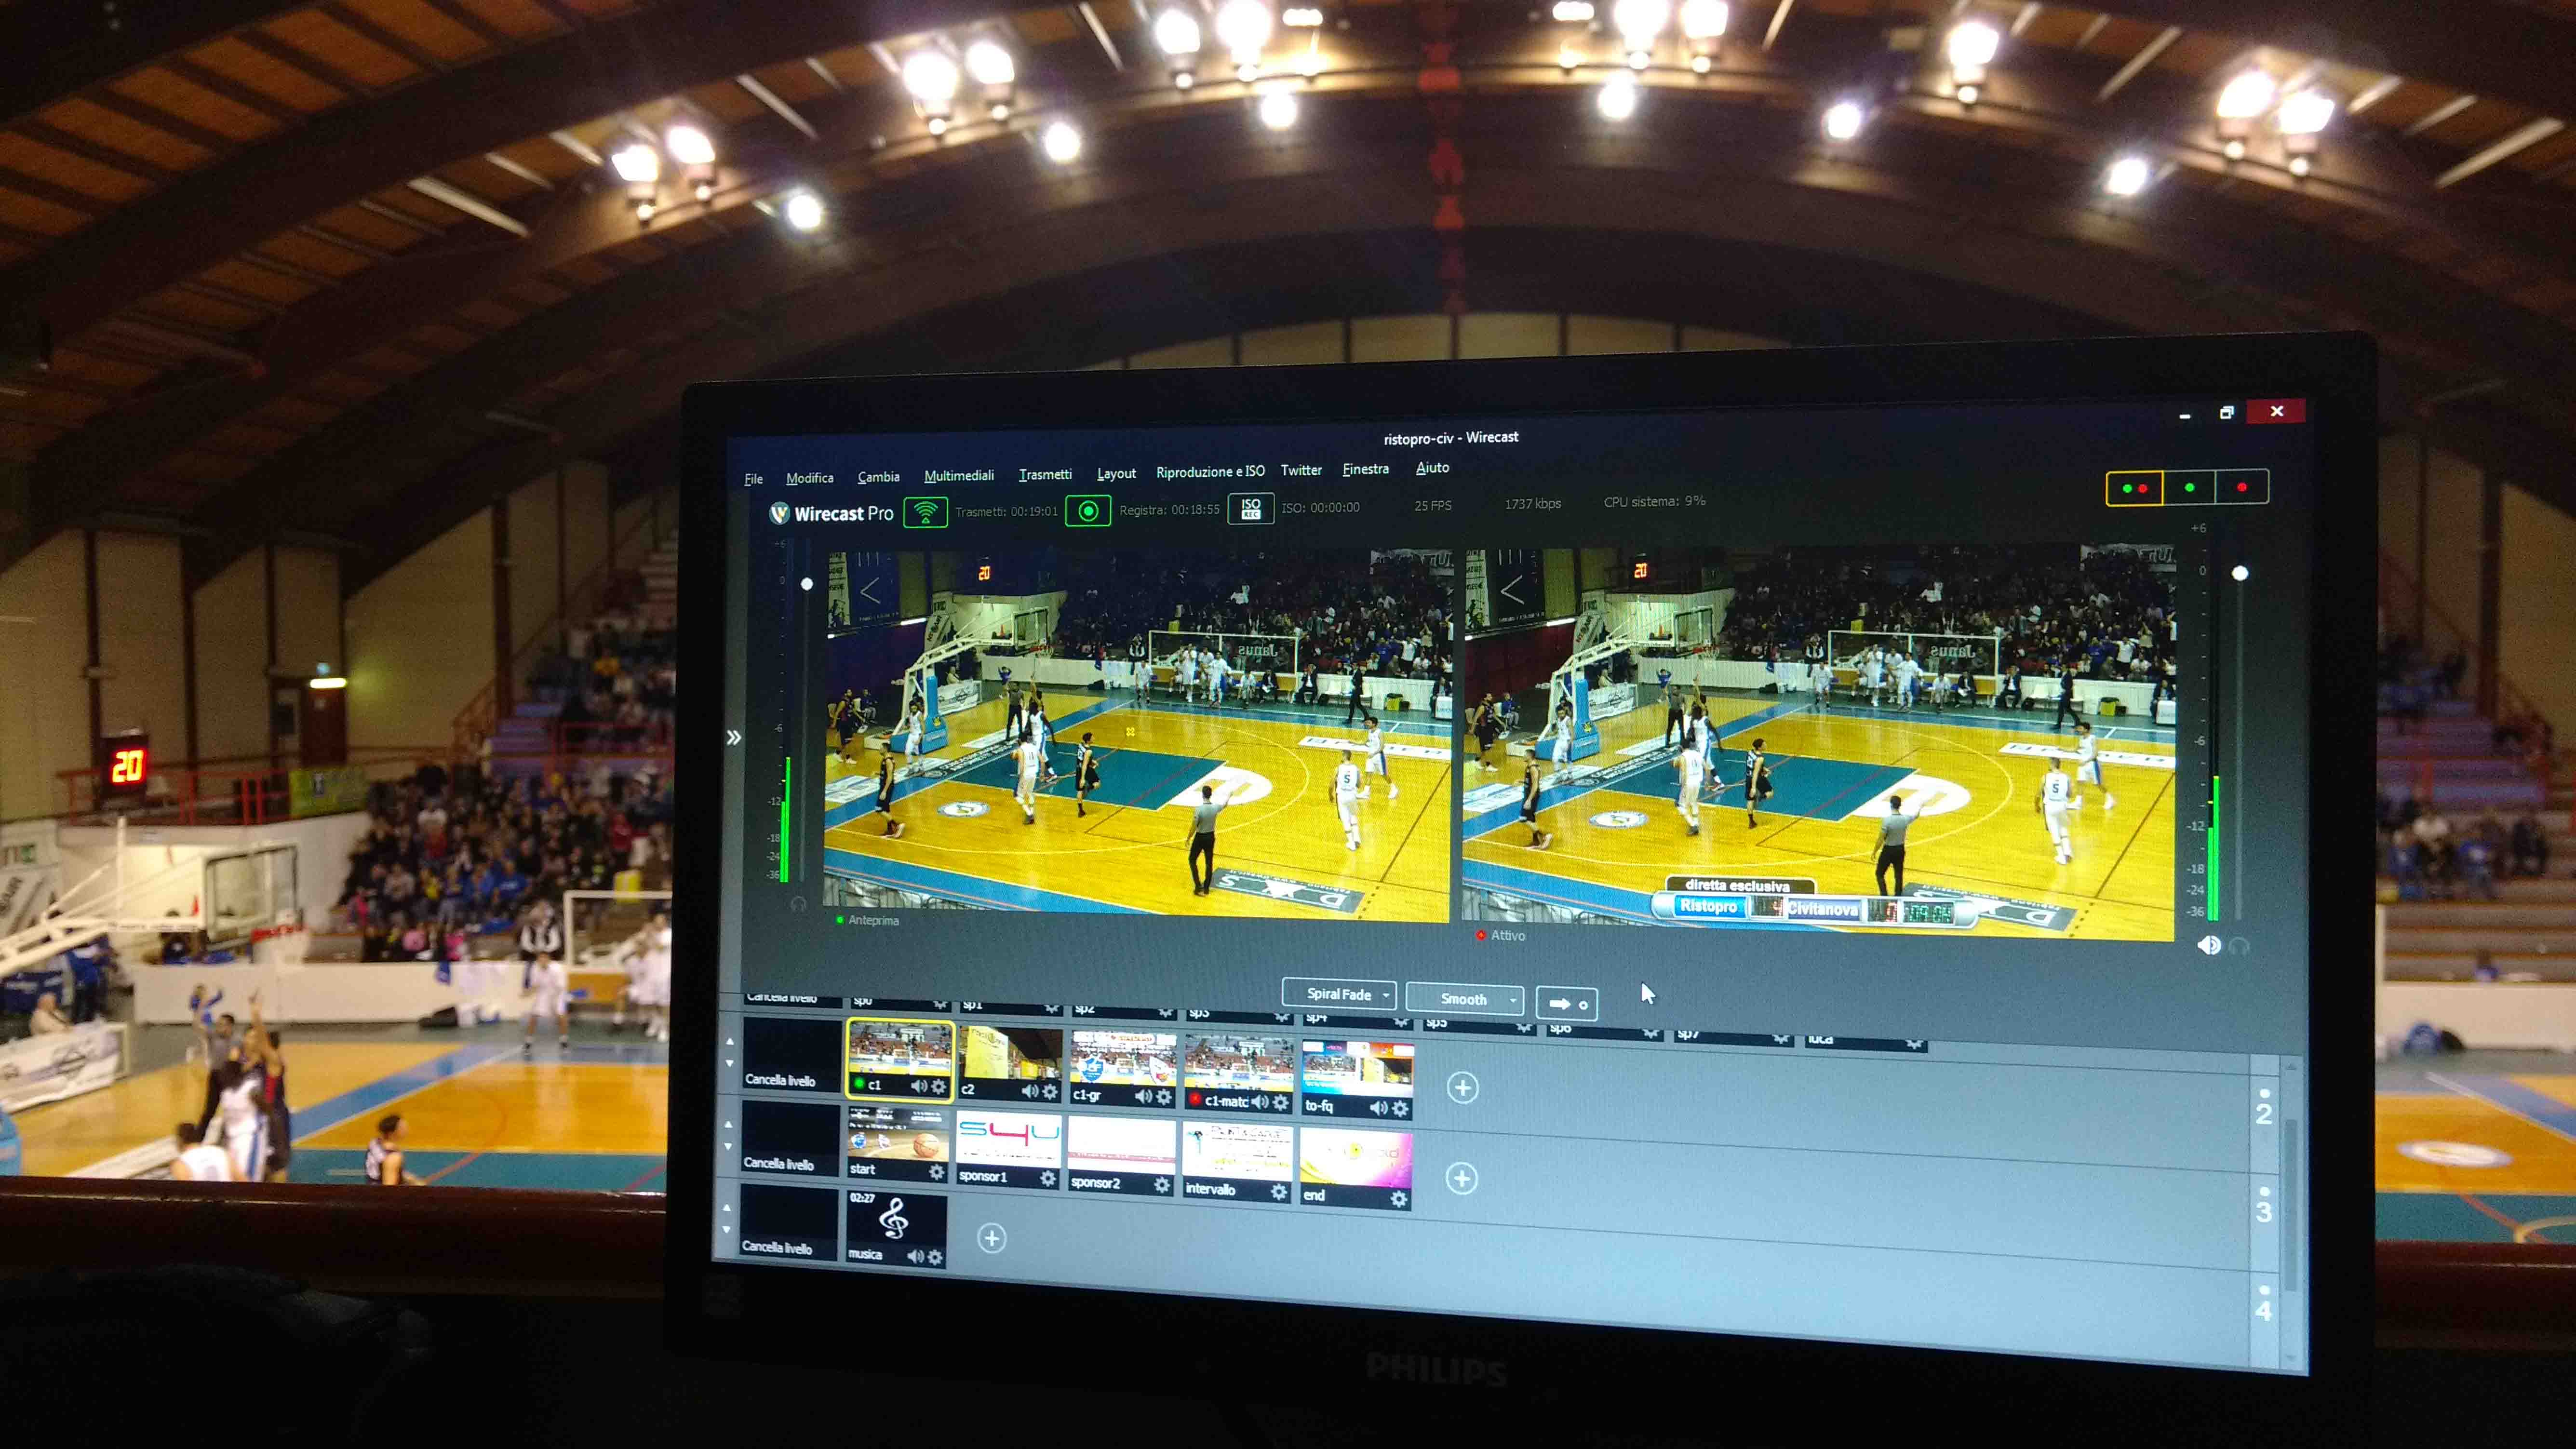
Task: Add a shot to the c1 layer row
Action: click(1462, 1087)
